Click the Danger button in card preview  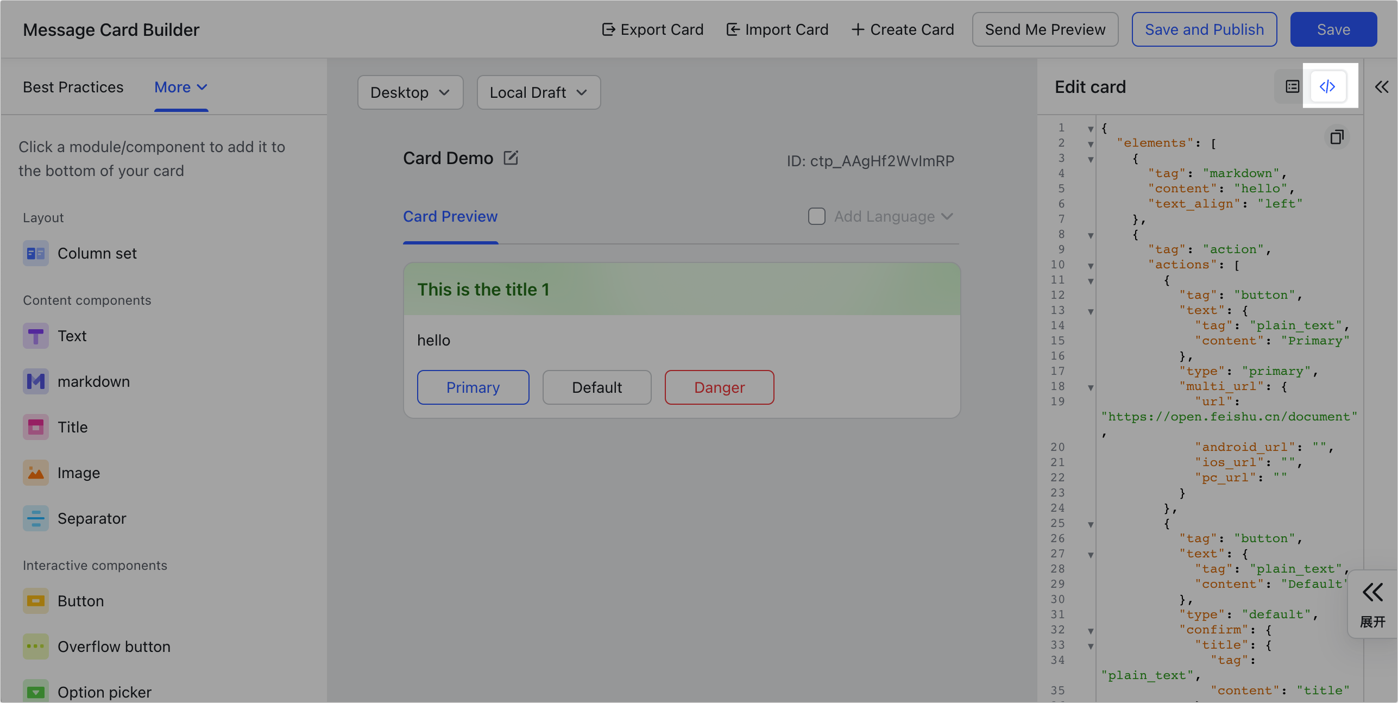720,387
